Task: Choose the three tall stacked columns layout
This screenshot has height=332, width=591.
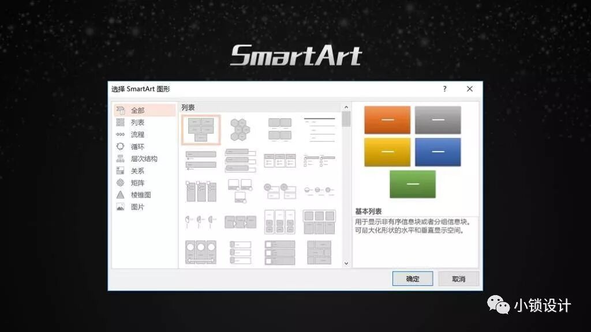Action: click(x=280, y=222)
